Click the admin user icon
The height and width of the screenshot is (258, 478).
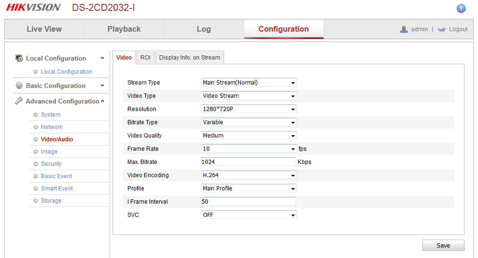click(403, 29)
